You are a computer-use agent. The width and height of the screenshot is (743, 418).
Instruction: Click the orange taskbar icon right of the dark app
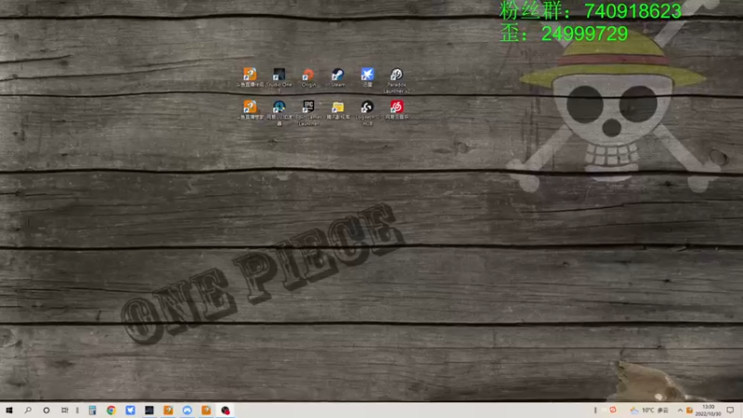[x=168, y=411]
